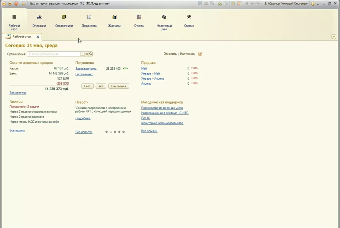Open the Январь – Май sales link
This screenshot has width=340, height=228.
[150, 73]
